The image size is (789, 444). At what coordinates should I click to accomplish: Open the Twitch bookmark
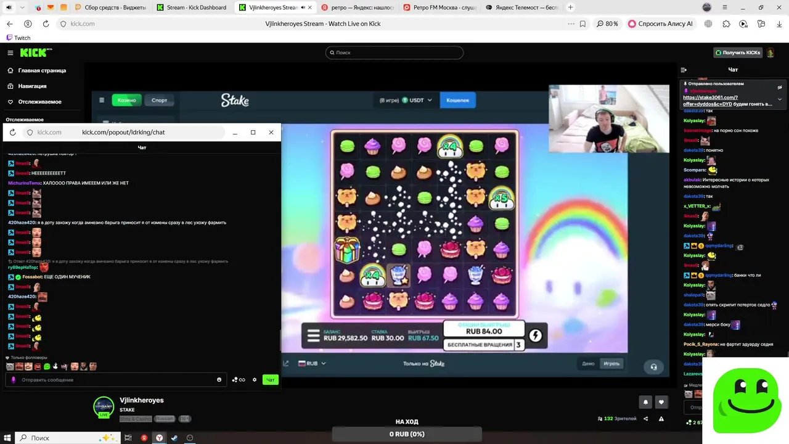(x=18, y=38)
